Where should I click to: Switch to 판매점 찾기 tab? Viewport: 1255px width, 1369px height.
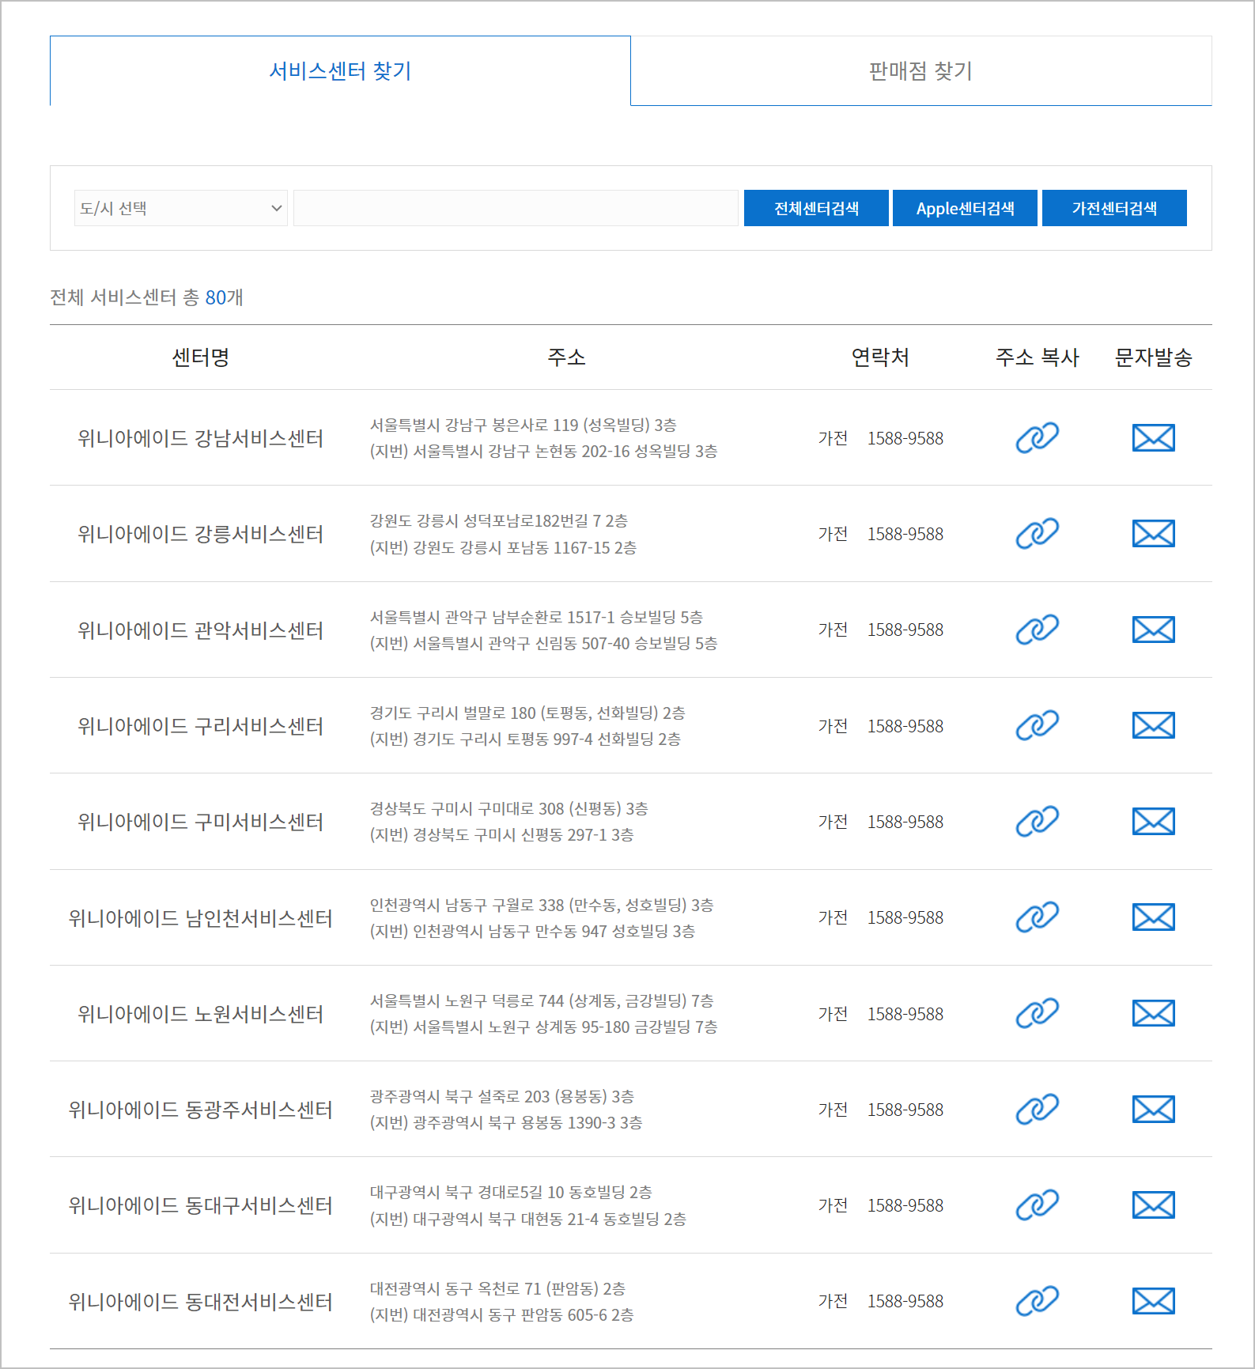pyautogui.click(x=921, y=70)
